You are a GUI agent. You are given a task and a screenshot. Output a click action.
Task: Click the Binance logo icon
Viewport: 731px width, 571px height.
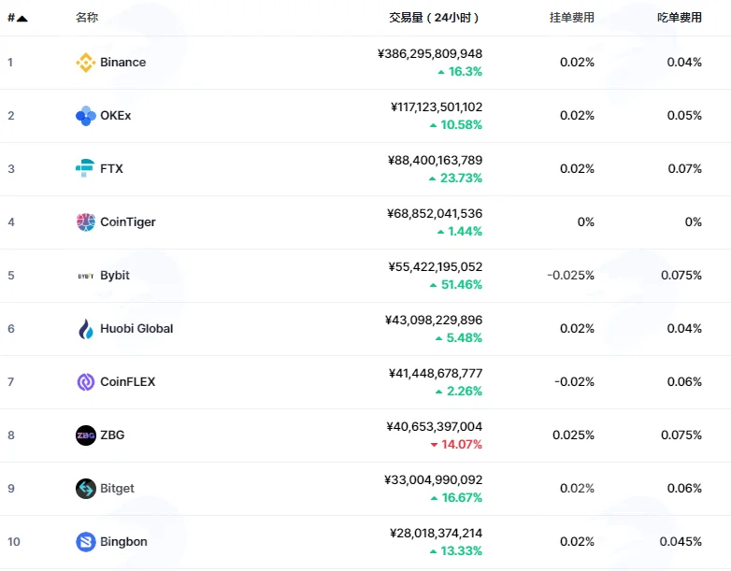pyautogui.click(x=86, y=63)
